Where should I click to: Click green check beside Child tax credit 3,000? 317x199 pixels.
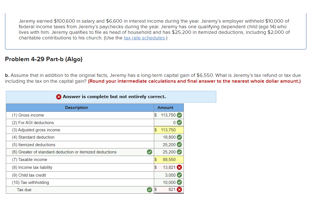179,175
